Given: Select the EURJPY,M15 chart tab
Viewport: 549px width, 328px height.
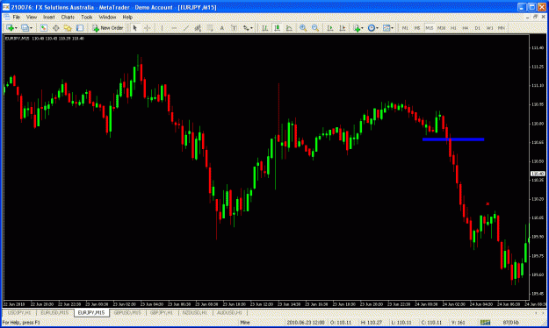Looking at the screenshot, I should (91, 312).
